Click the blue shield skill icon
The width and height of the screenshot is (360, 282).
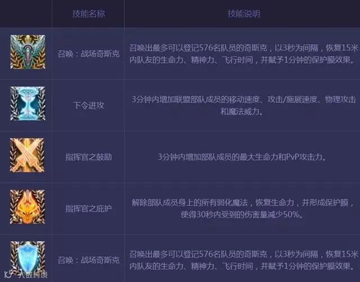tap(28, 258)
